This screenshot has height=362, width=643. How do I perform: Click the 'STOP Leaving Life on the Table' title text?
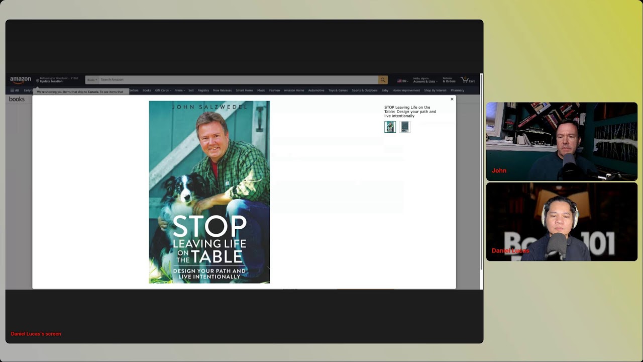(x=410, y=112)
